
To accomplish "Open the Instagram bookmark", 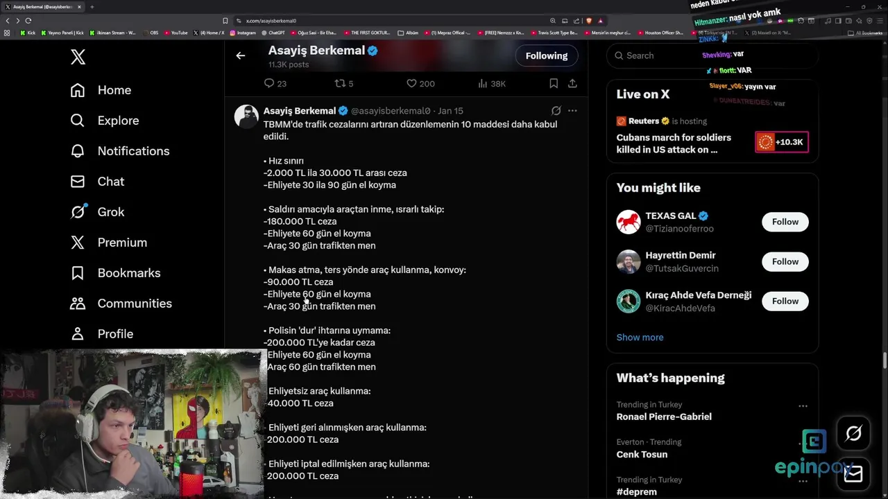I will 244,33.
